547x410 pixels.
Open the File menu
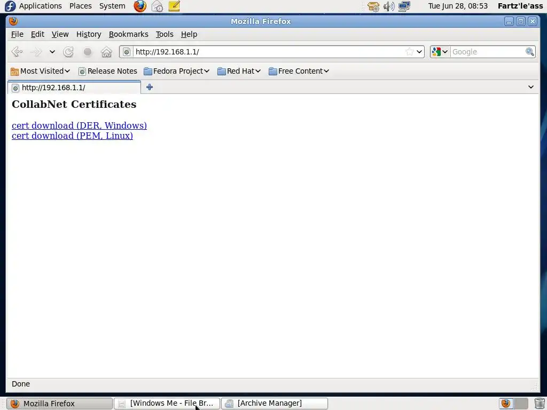coord(17,34)
